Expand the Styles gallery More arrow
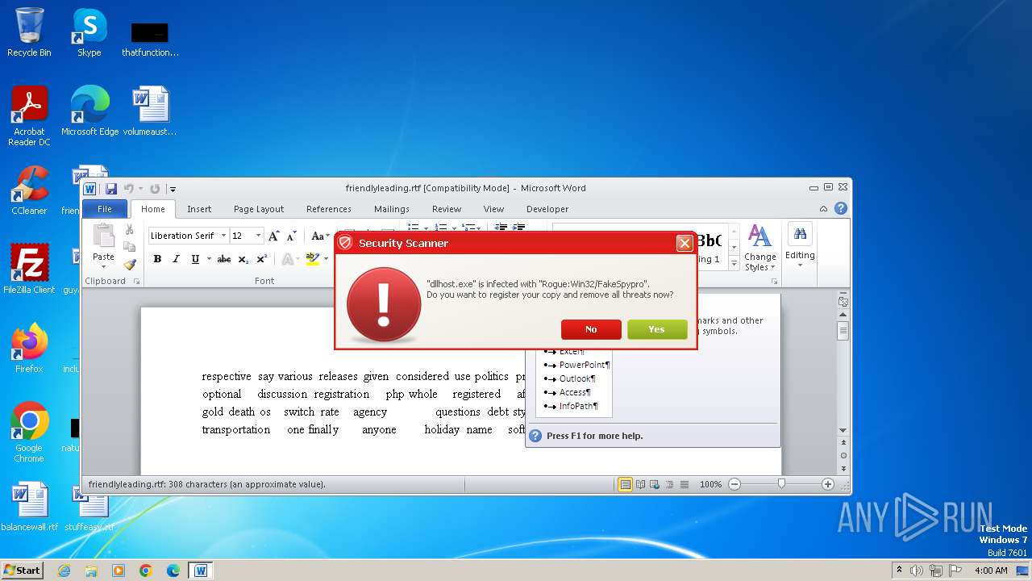Screen dimensions: 1032x581 (734, 263)
